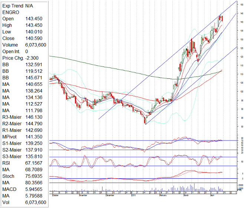Click the February label on the time axis
The width and height of the screenshot is (245, 208).
click(163, 194)
